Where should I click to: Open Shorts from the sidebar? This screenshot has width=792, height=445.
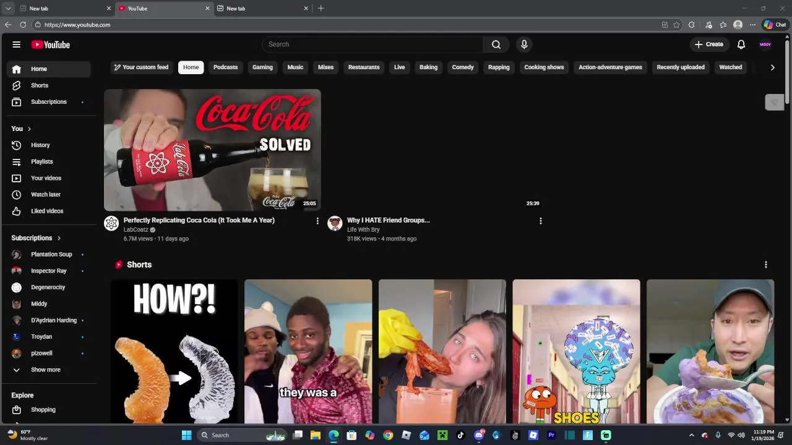[x=49, y=85]
